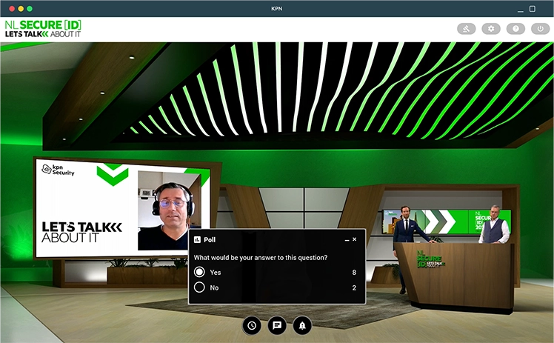The height and width of the screenshot is (343, 554).
Task: Click the kpn Security logo on presentation screen
Action: point(58,169)
